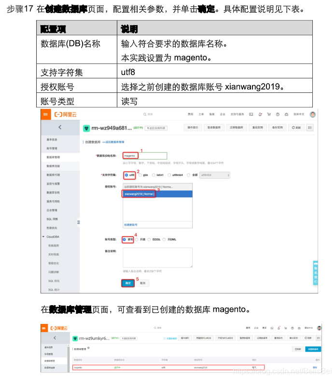The width and height of the screenshot is (336, 380).
Task: Click 返回实例列表 button beside rm-wz949a681
Action: pyautogui.click(x=156, y=128)
